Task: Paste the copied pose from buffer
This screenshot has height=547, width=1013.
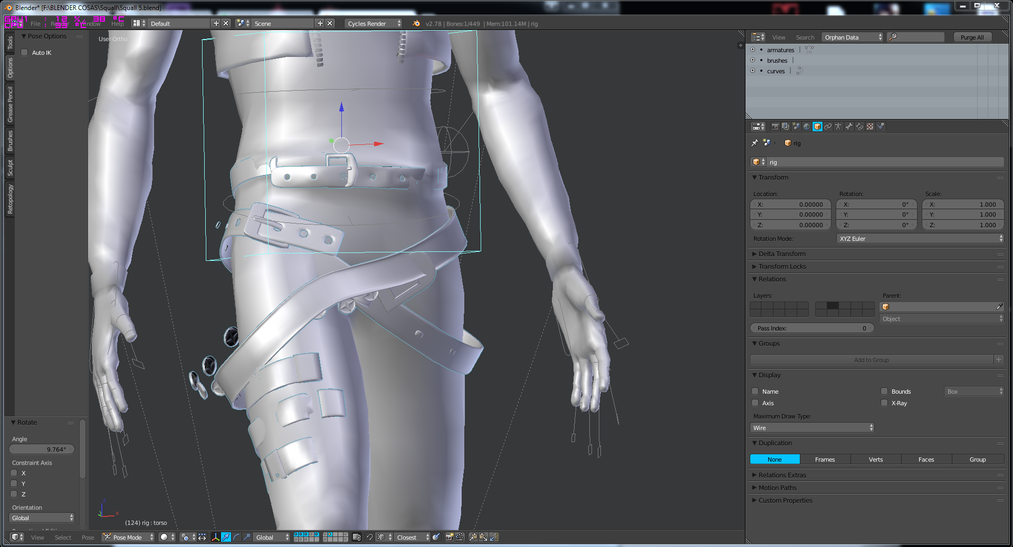Action: tap(483, 537)
